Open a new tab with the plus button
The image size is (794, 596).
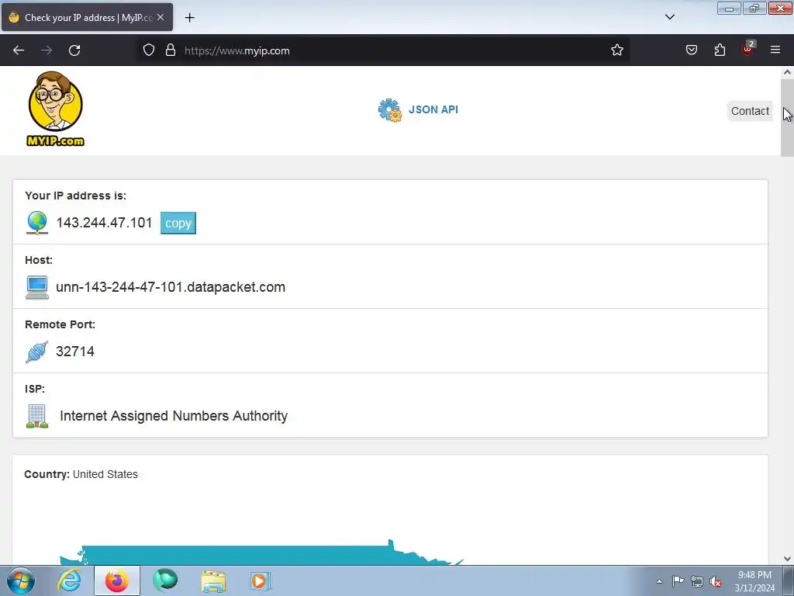[x=189, y=18]
